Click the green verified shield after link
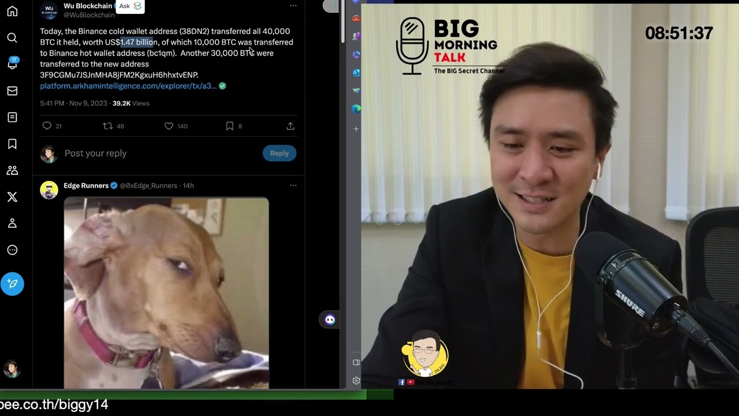 [x=222, y=86]
